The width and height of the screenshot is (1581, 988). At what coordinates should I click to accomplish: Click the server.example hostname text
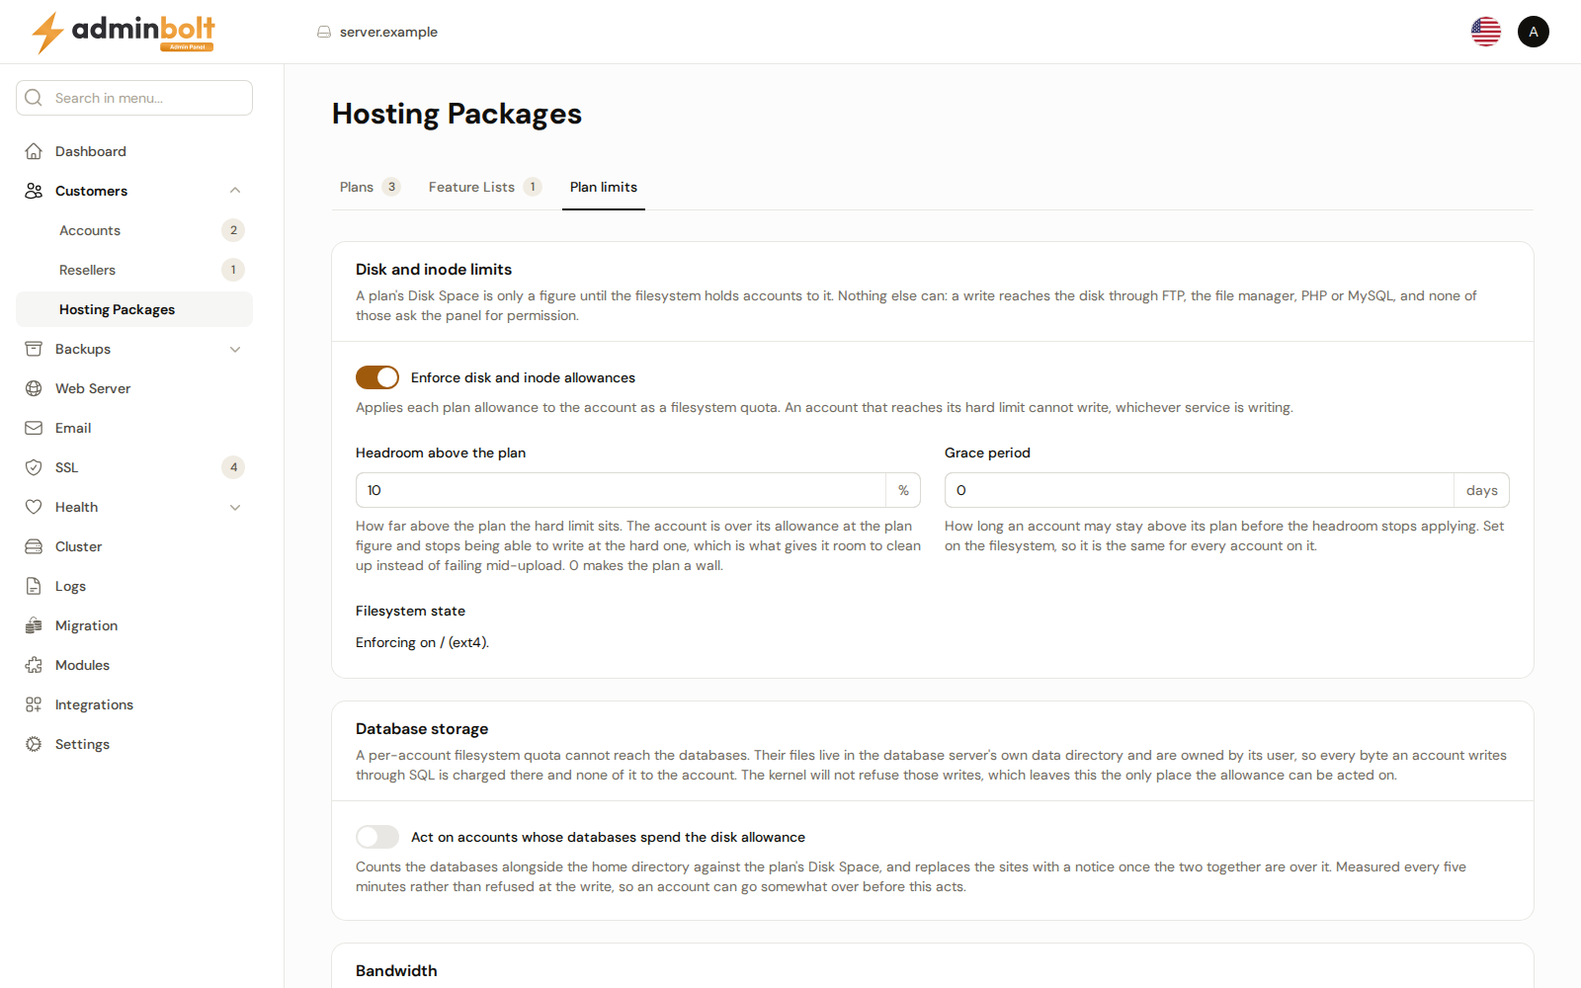coord(388,32)
